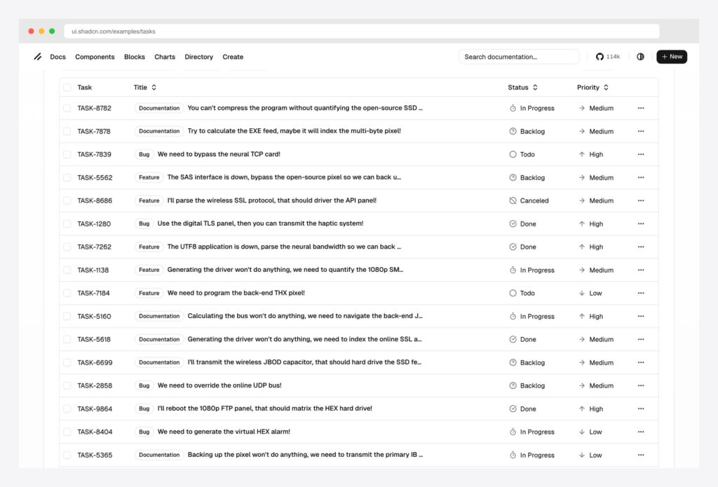Check the checkbox for TASK-9864
This screenshot has height=487, width=718.
(67, 409)
